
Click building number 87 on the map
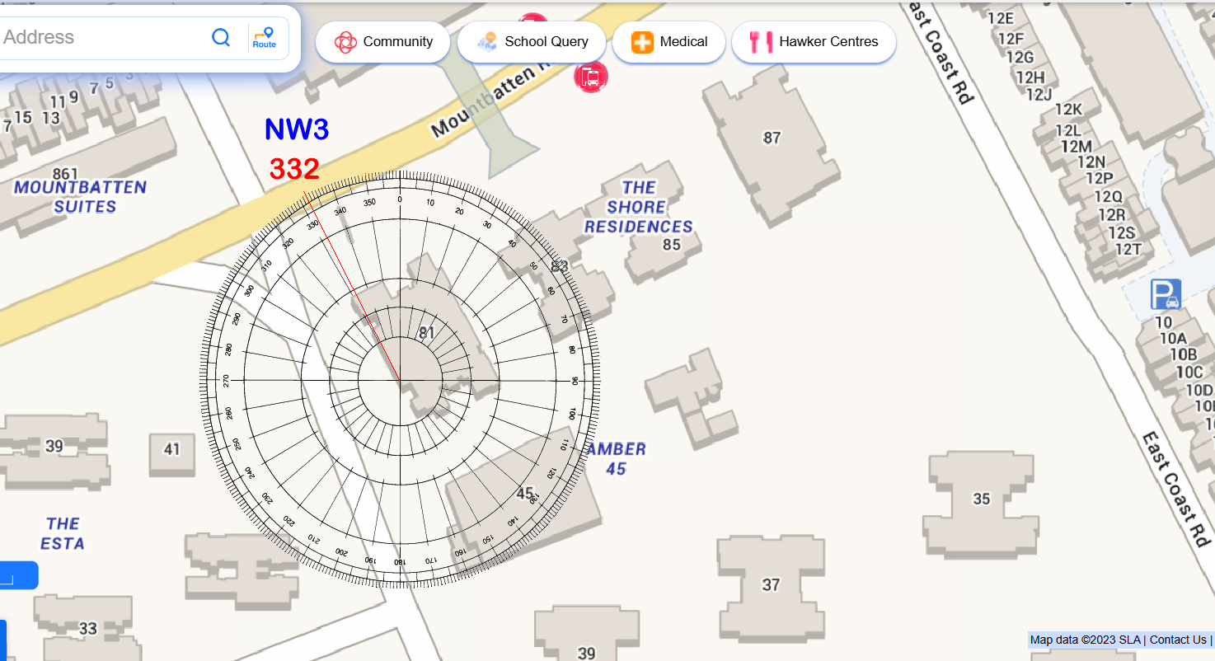[772, 138]
